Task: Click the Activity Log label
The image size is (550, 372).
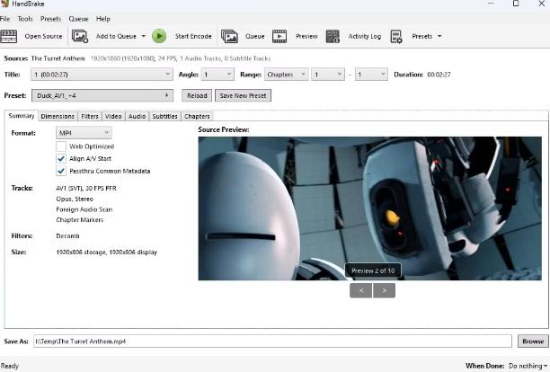Action: [x=365, y=37]
